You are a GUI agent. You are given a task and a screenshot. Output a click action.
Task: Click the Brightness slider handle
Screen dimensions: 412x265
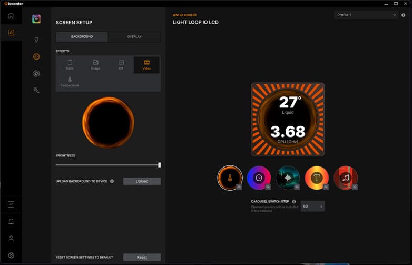coord(159,165)
